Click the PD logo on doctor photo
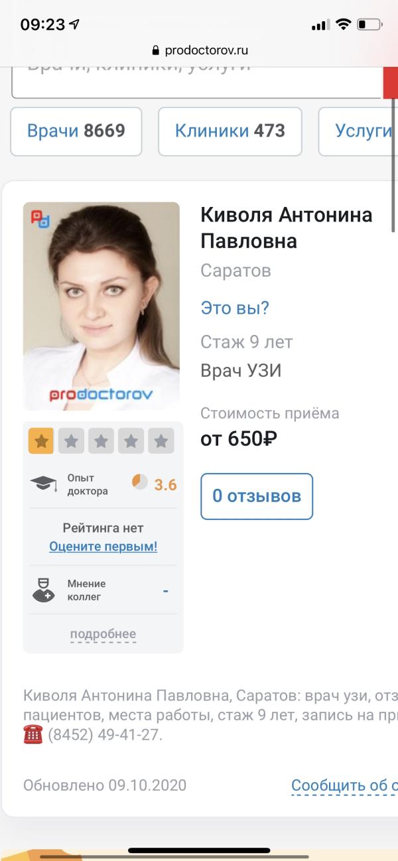 (40, 220)
